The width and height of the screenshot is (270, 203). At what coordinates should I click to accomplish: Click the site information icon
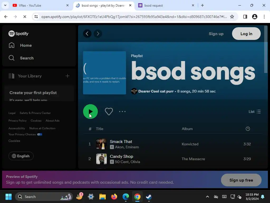click(36, 17)
